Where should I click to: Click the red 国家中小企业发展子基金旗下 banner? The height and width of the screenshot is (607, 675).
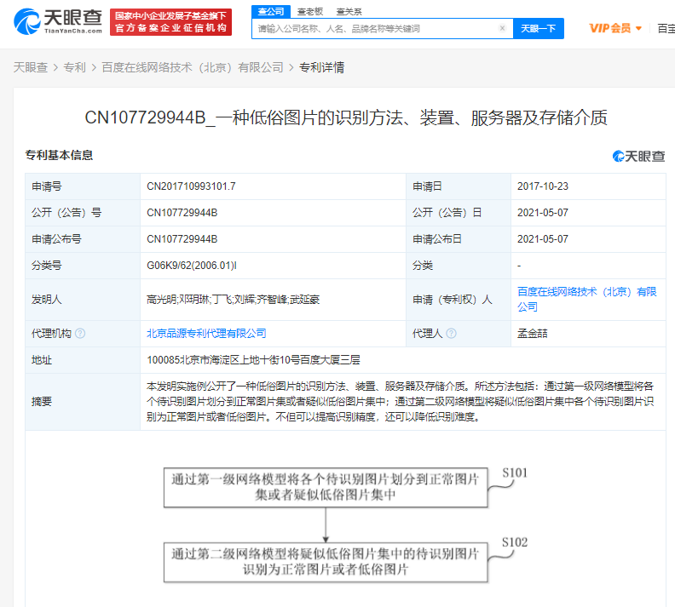(x=171, y=22)
